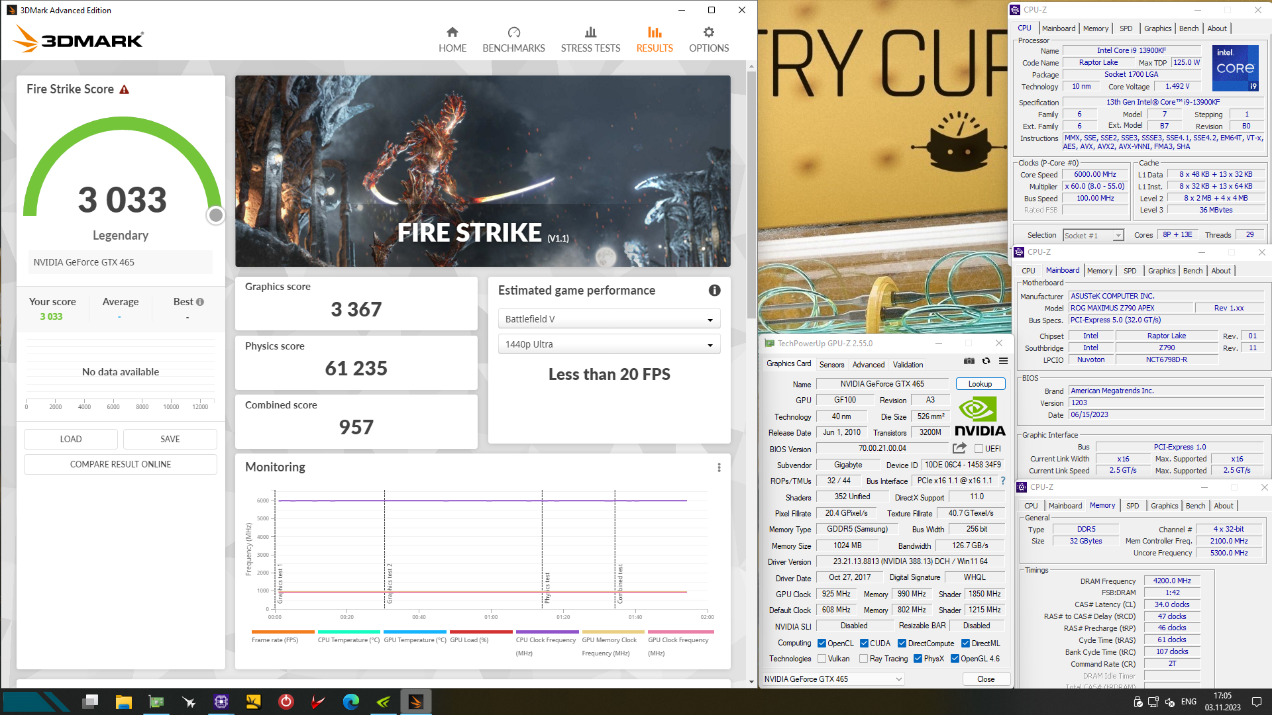Switch to the Validation tab in GPU-Z
Image resolution: width=1272 pixels, height=715 pixels.
908,365
